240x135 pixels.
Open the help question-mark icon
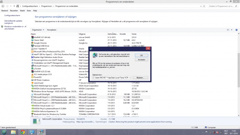(237, 30)
